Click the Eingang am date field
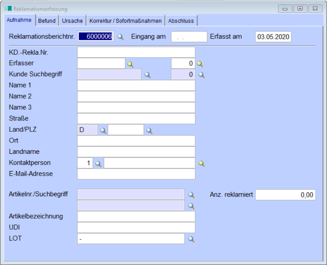This screenshot has height=265, width=327. (x=189, y=37)
